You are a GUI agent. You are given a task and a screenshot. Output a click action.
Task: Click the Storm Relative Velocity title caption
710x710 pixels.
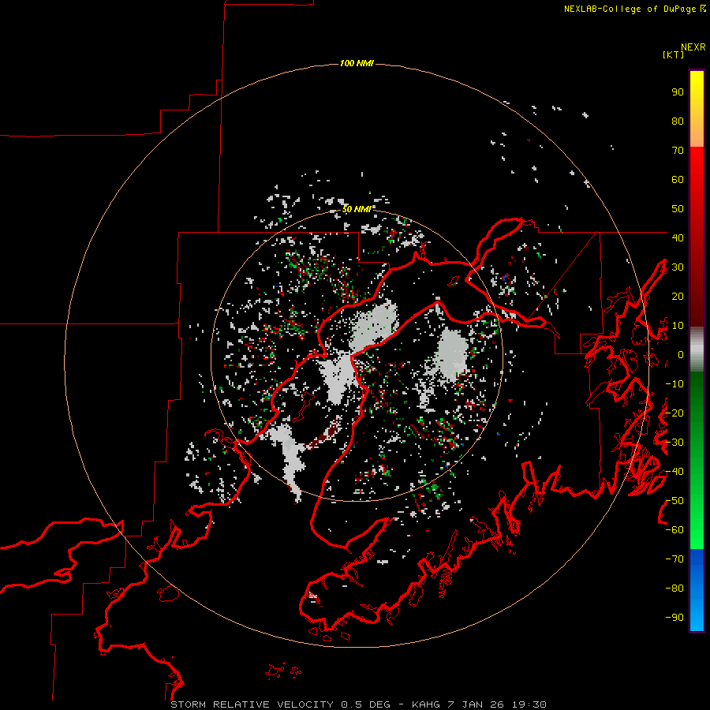[x=358, y=704]
